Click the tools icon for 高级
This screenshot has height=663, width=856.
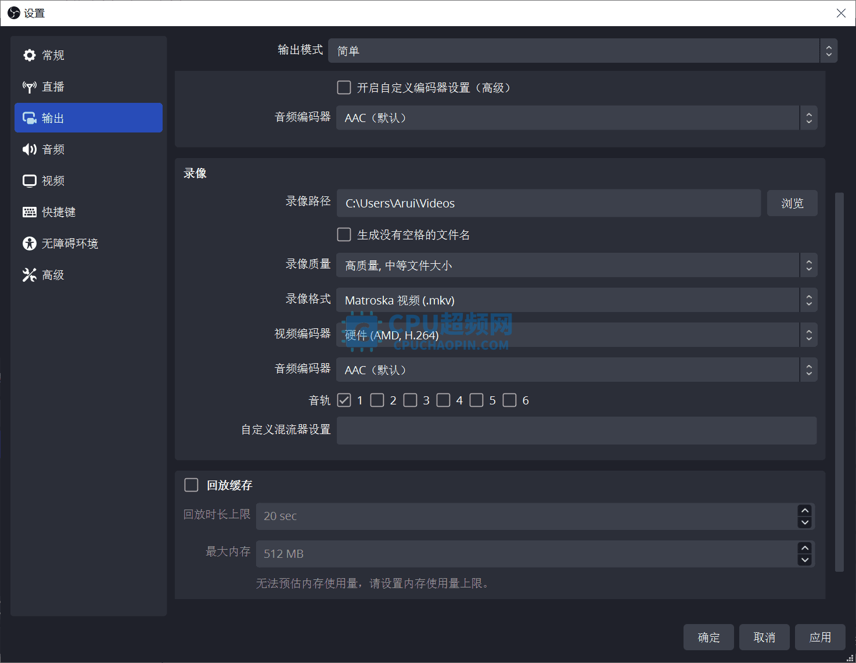(30, 275)
